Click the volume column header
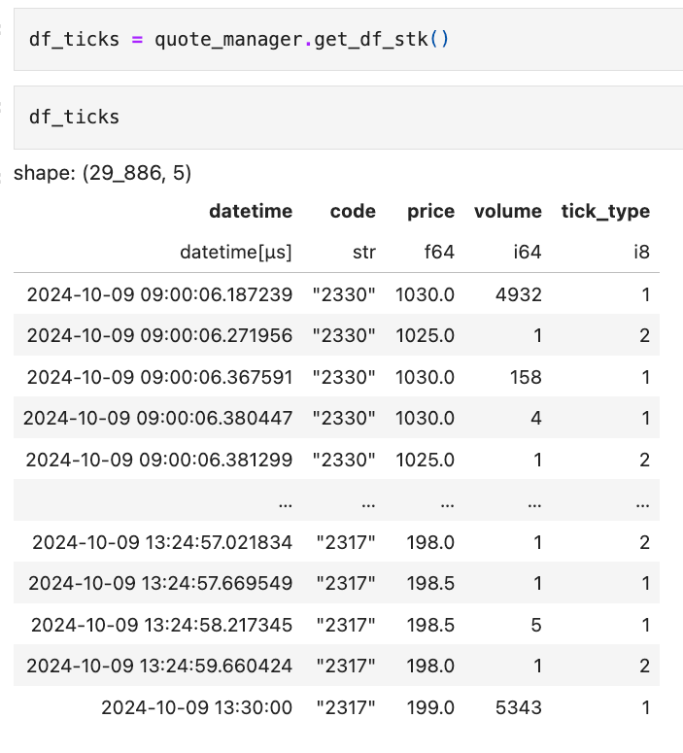Viewport: 683px width, 753px height. 508,211
